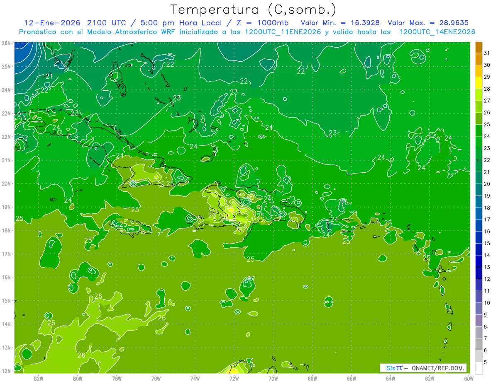498x384 pixels.
Task: Click the '64W' longitude axis label
Action: (x=391, y=379)
